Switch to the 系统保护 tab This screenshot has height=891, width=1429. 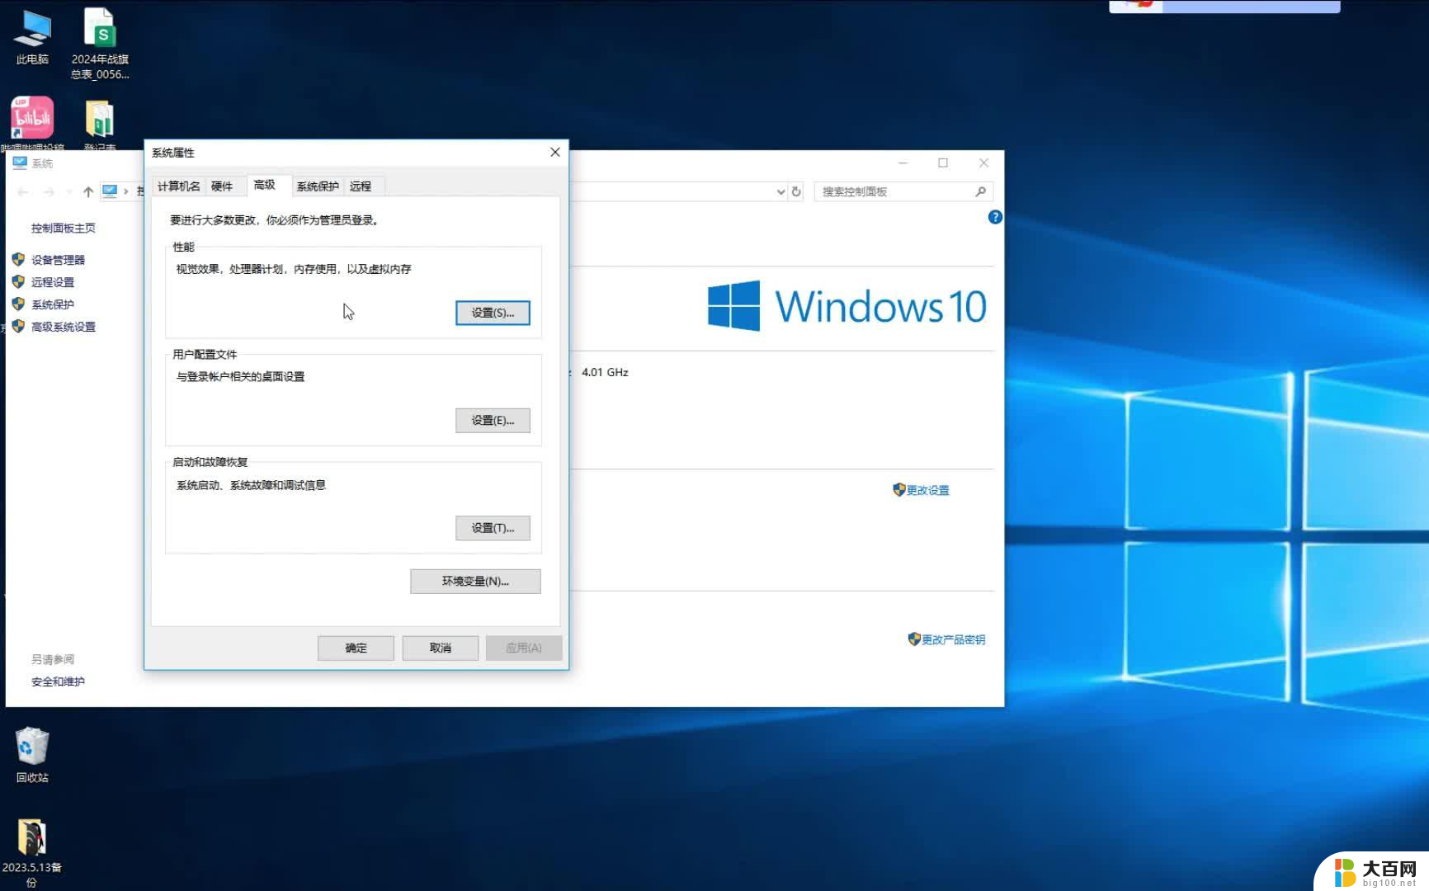pyautogui.click(x=318, y=186)
